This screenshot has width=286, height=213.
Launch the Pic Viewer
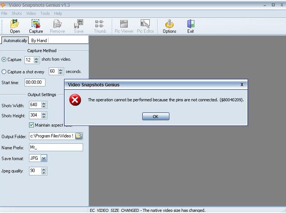pyautogui.click(x=124, y=26)
